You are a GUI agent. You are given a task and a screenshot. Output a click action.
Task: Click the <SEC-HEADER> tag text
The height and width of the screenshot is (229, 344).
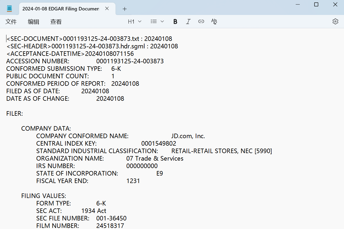pos(29,46)
